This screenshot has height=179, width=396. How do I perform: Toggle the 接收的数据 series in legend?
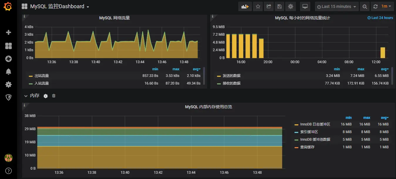click(x=231, y=83)
